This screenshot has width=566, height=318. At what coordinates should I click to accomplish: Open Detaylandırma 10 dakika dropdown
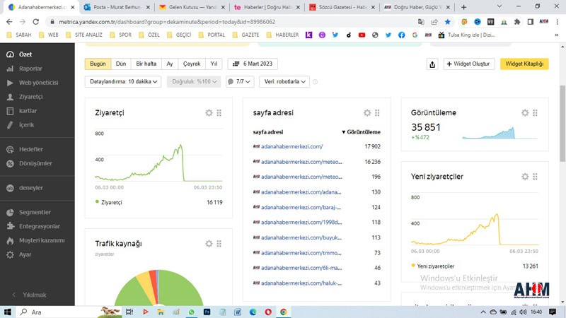[123, 81]
